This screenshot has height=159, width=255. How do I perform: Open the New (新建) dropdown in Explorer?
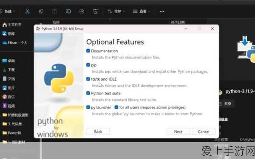pos(8,11)
